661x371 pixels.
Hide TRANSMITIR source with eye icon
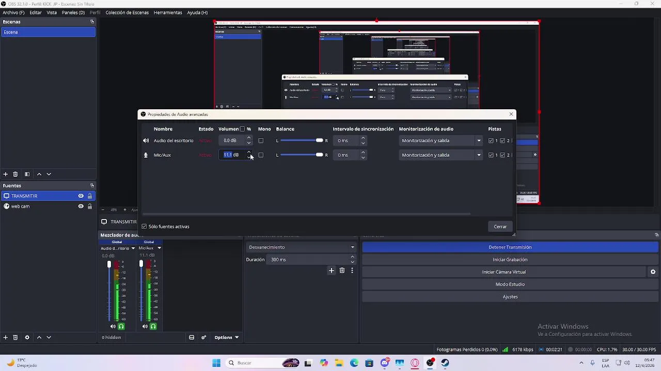[x=81, y=196]
